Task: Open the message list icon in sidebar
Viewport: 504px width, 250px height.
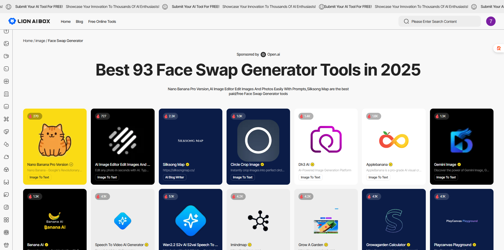Action: pyautogui.click(x=6, y=232)
